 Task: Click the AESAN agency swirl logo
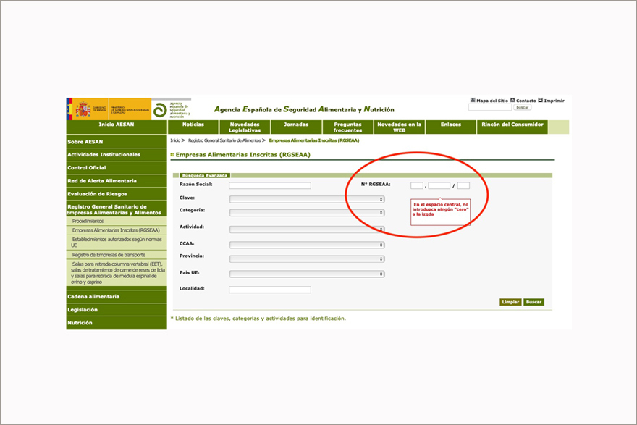(x=161, y=109)
